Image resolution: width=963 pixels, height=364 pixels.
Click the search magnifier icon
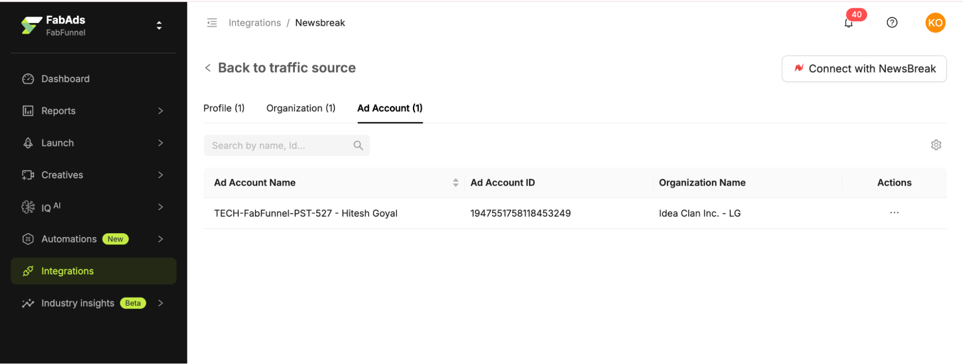358,145
